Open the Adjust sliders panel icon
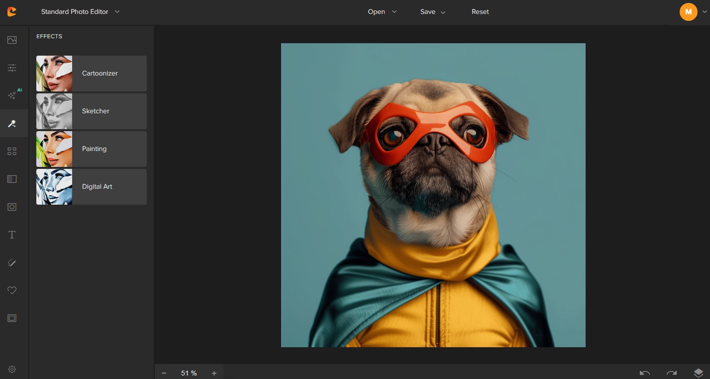This screenshot has height=379, width=710. tap(12, 68)
